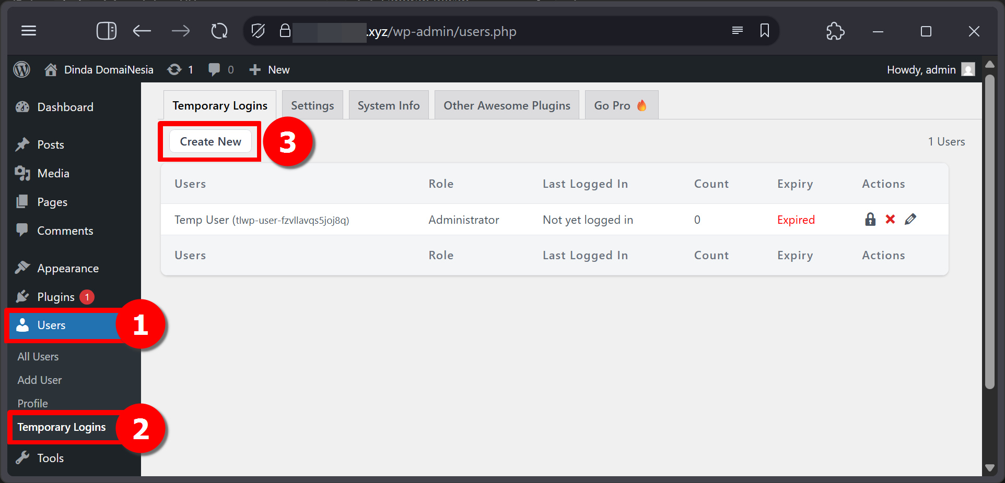1005x483 pixels.
Task: Maximize the browser window
Action: [926, 31]
